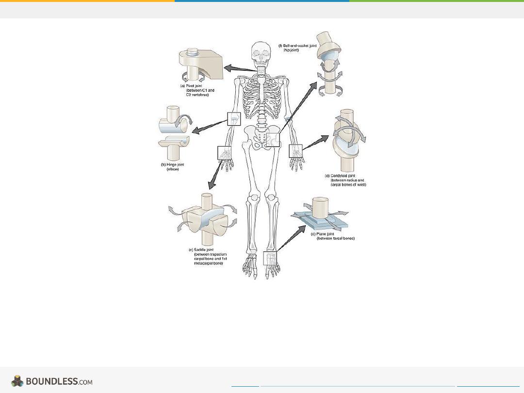
Task: Click the '(c) Saddle joint' caption
Action: click(208, 256)
